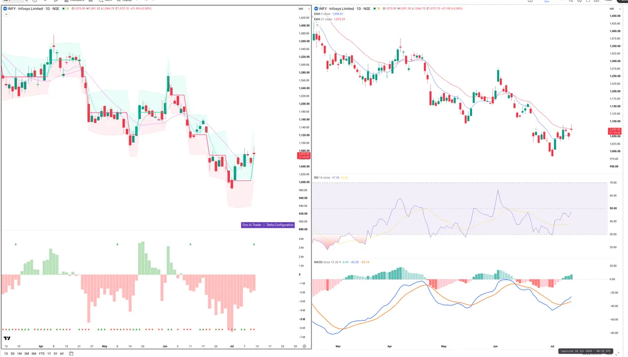Click the 1,420.00 price axis label on left chart
The width and height of the screenshot is (628, 357).
[x=304, y=17]
